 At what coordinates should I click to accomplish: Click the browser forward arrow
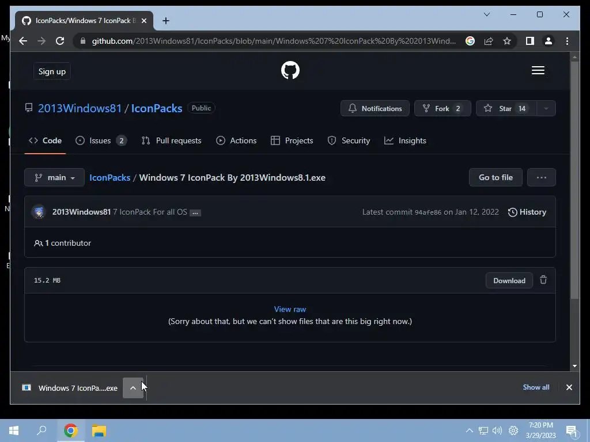(41, 41)
